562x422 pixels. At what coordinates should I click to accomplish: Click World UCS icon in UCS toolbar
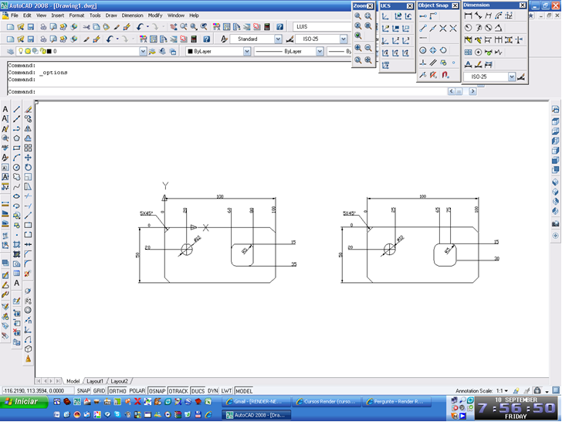[x=398, y=16]
